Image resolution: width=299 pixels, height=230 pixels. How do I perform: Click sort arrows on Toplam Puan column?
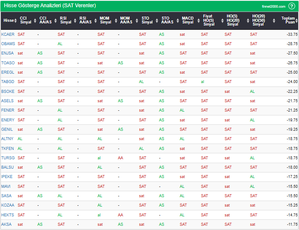(x=296, y=20)
